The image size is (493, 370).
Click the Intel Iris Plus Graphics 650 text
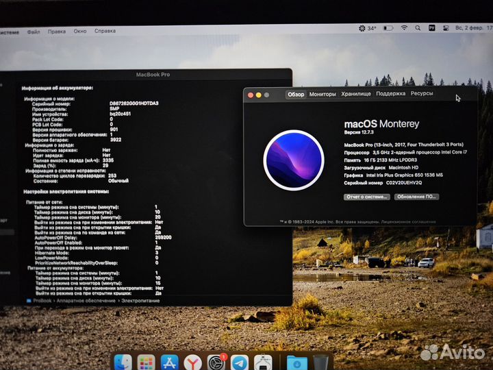(405, 175)
